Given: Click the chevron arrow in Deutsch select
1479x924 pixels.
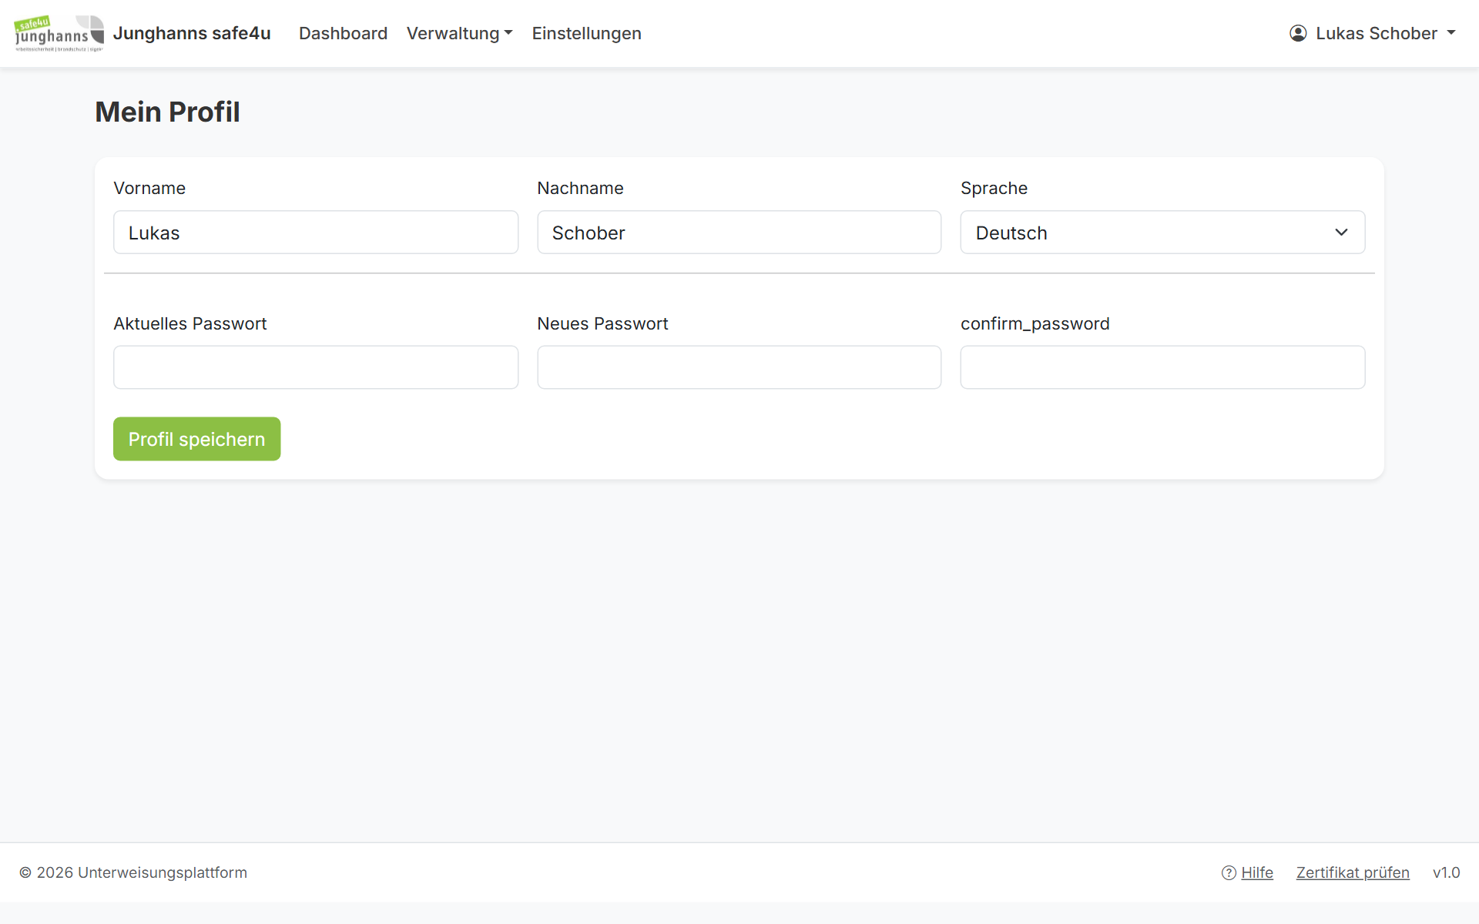Looking at the screenshot, I should pos(1341,233).
